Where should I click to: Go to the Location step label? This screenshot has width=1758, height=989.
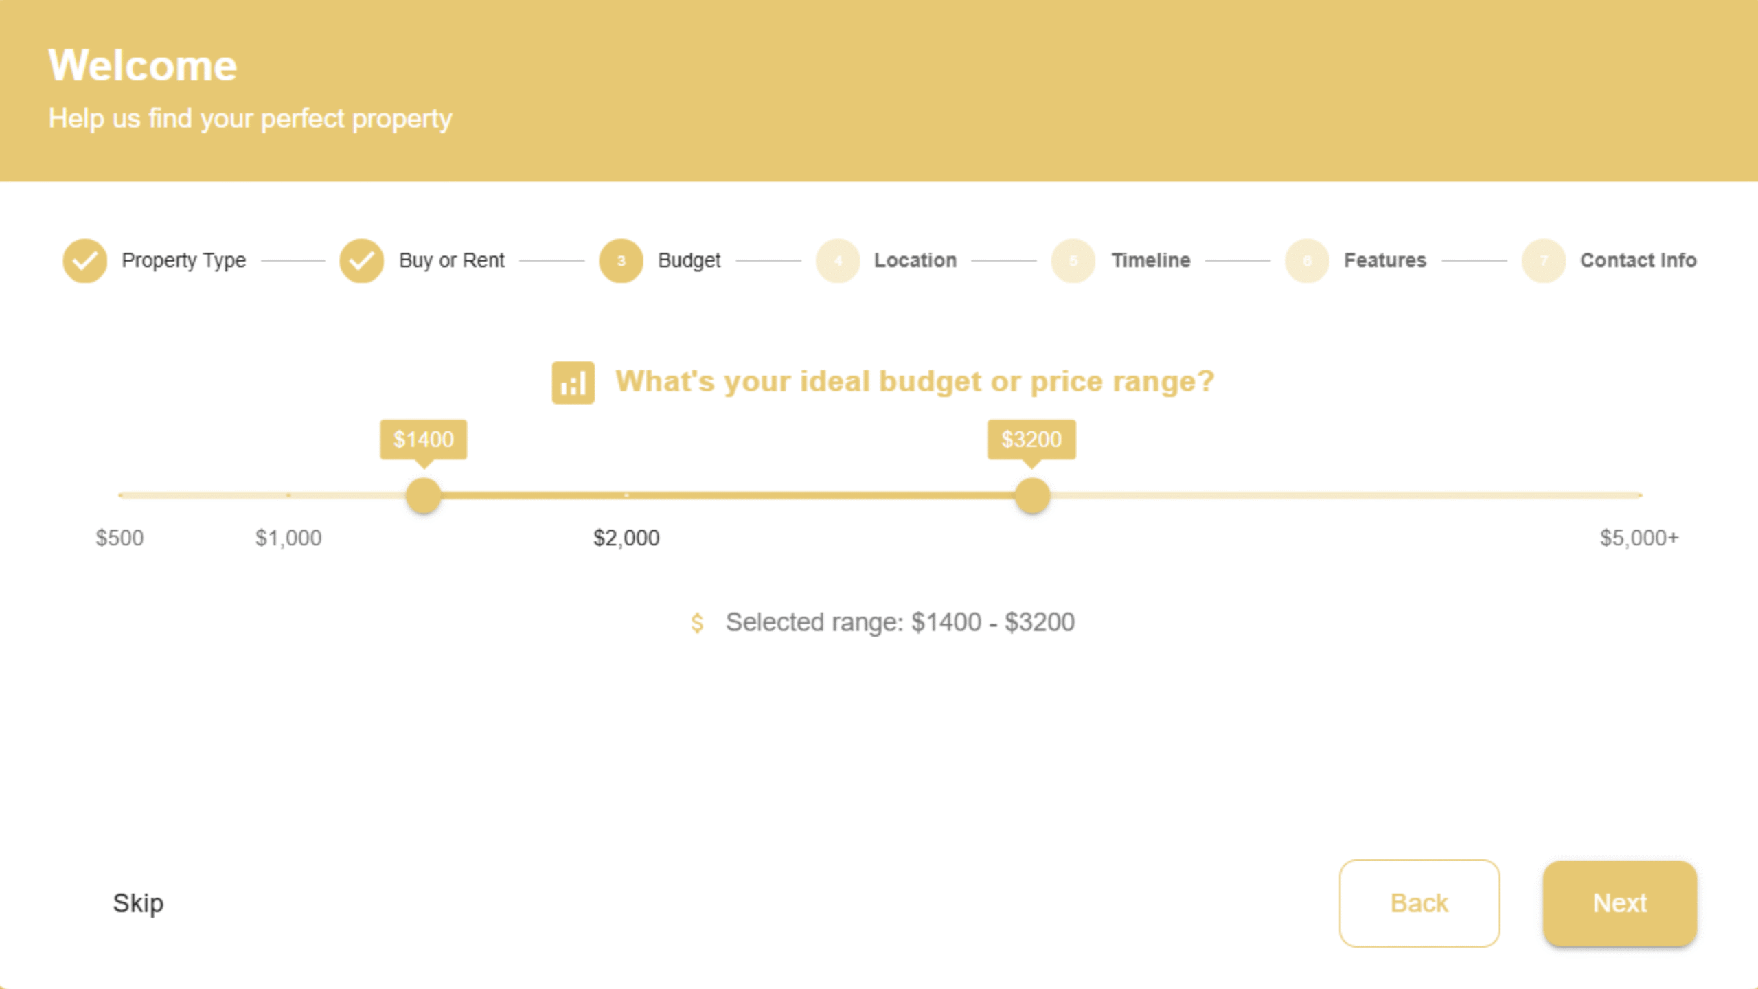(915, 261)
